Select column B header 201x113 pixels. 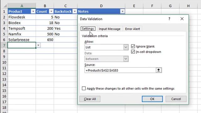(45, 6)
